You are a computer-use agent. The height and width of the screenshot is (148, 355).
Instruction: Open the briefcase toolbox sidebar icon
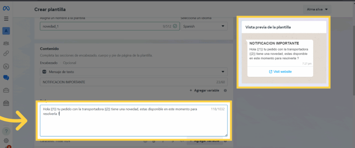(x=6, y=91)
